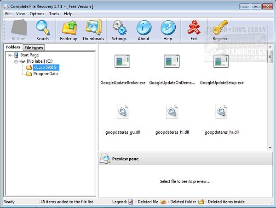Image resolution: width=276 pixels, height=208 pixels.
Task: Click '45 items added to the file list'
Action: (67, 202)
